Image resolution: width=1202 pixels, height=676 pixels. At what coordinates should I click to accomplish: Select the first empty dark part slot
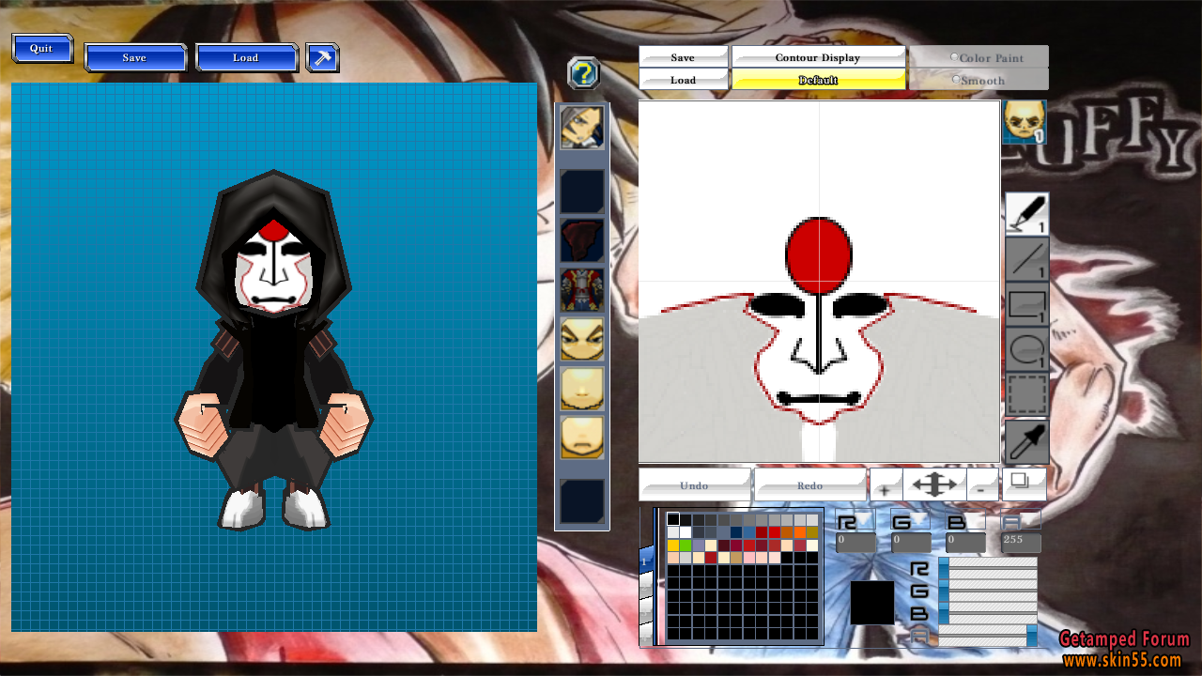coord(582,192)
